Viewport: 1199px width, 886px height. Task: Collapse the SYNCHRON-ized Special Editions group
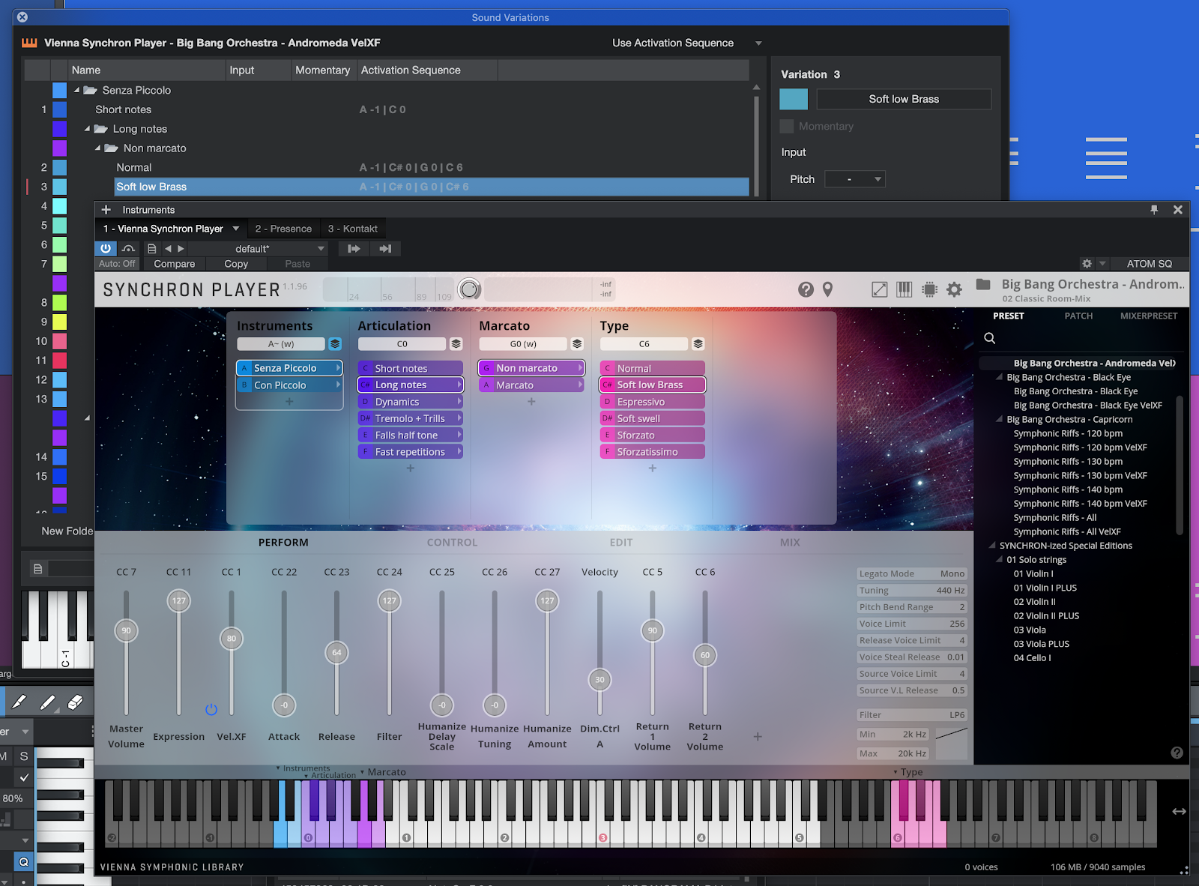(x=992, y=546)
